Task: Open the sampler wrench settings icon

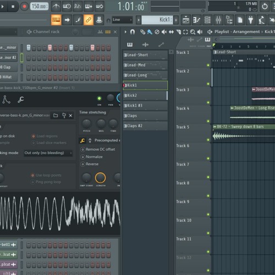Action: [x=21, y=100]
